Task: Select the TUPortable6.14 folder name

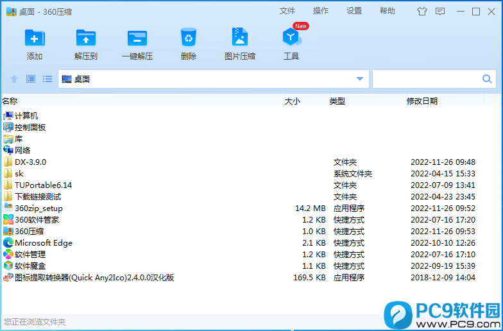Action: point(44,185)
